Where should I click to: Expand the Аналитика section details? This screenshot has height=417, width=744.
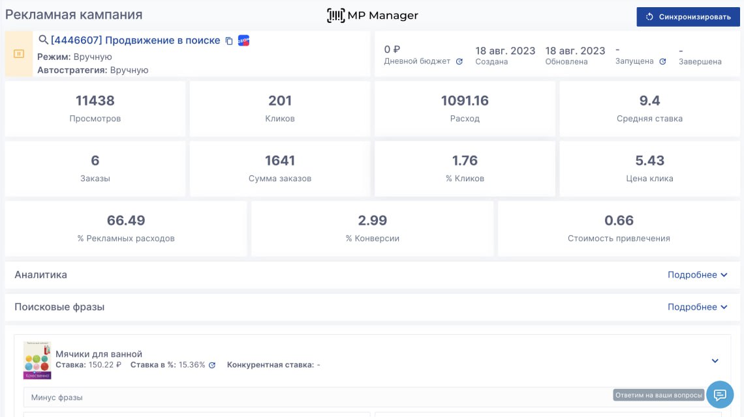point(697,275)
